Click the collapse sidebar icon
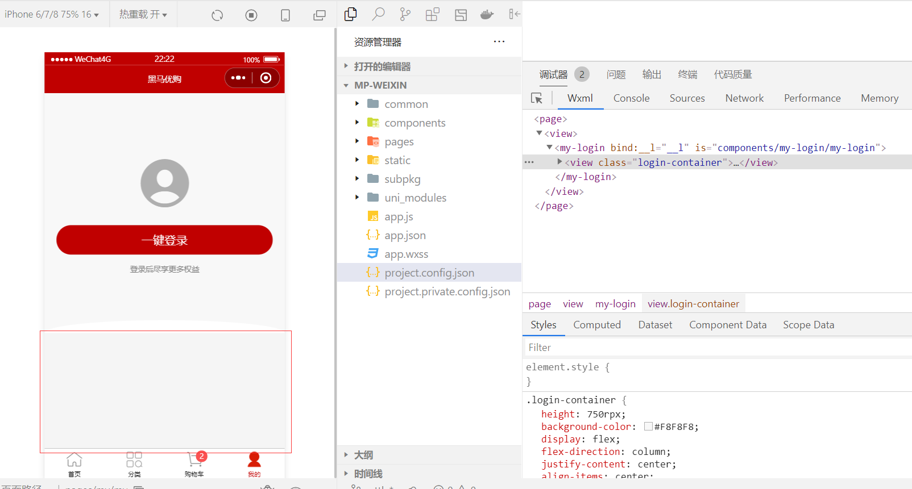Screen dimensions: 912x489 pyautogui.click(x=514, y=14)
